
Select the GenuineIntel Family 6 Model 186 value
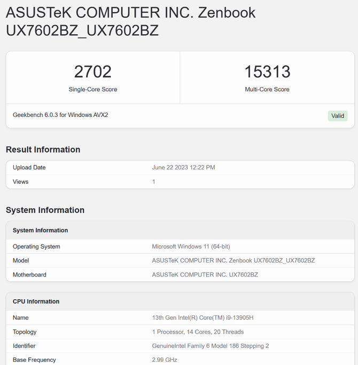click(211, 346)
